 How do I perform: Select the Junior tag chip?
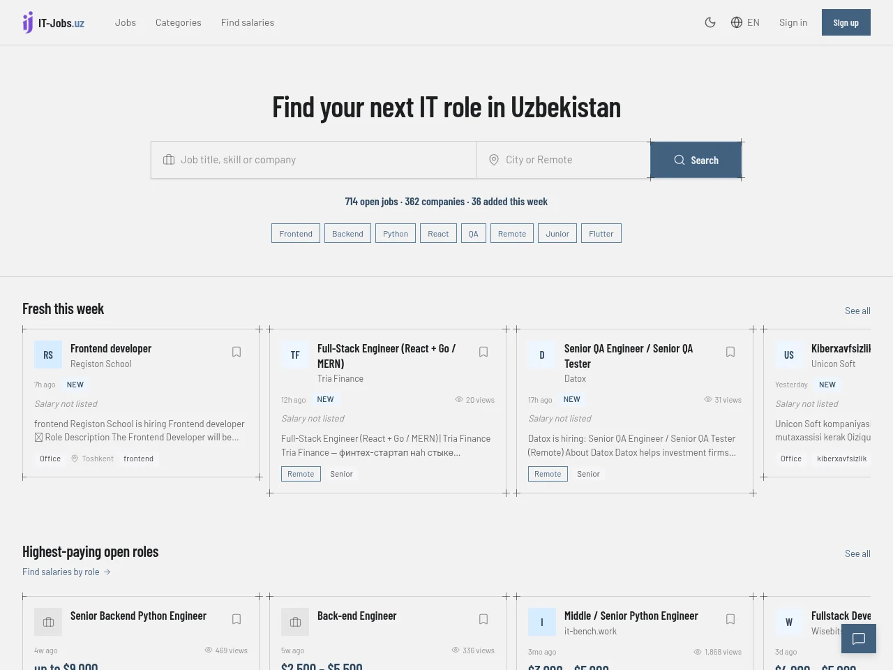pos(557,233)
